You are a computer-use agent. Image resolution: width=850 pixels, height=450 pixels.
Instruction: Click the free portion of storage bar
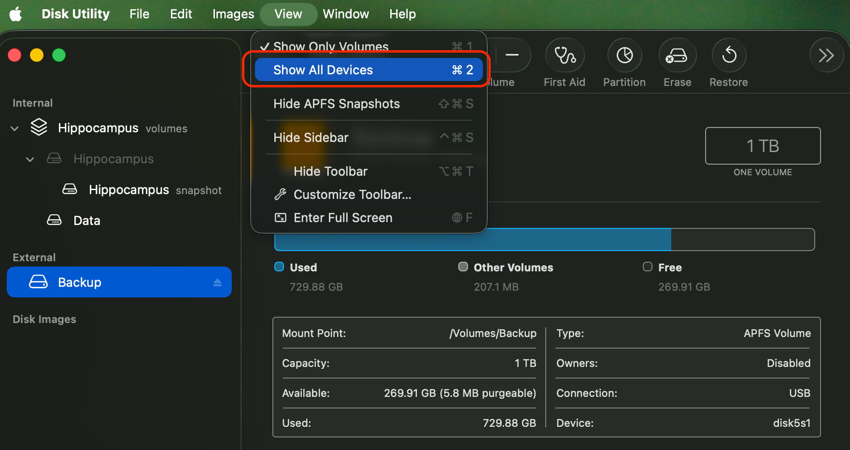coord(743,239)
